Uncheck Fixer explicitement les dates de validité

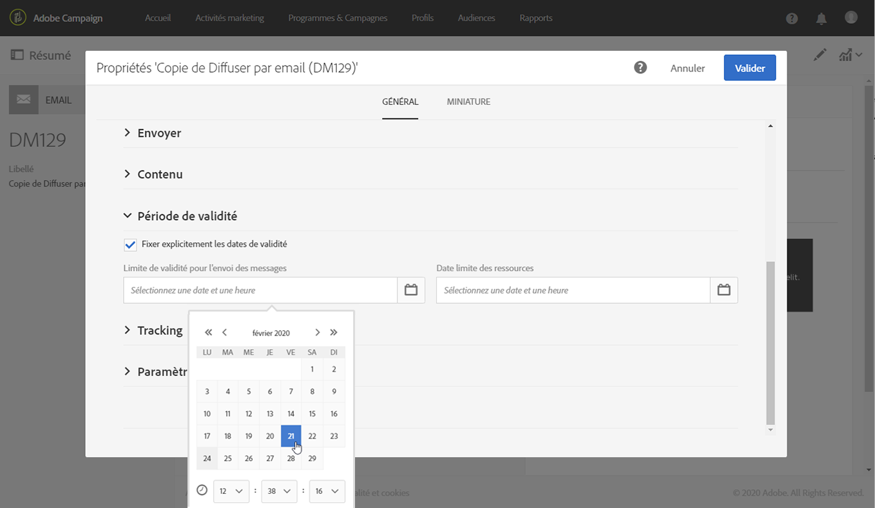[130, 245]
